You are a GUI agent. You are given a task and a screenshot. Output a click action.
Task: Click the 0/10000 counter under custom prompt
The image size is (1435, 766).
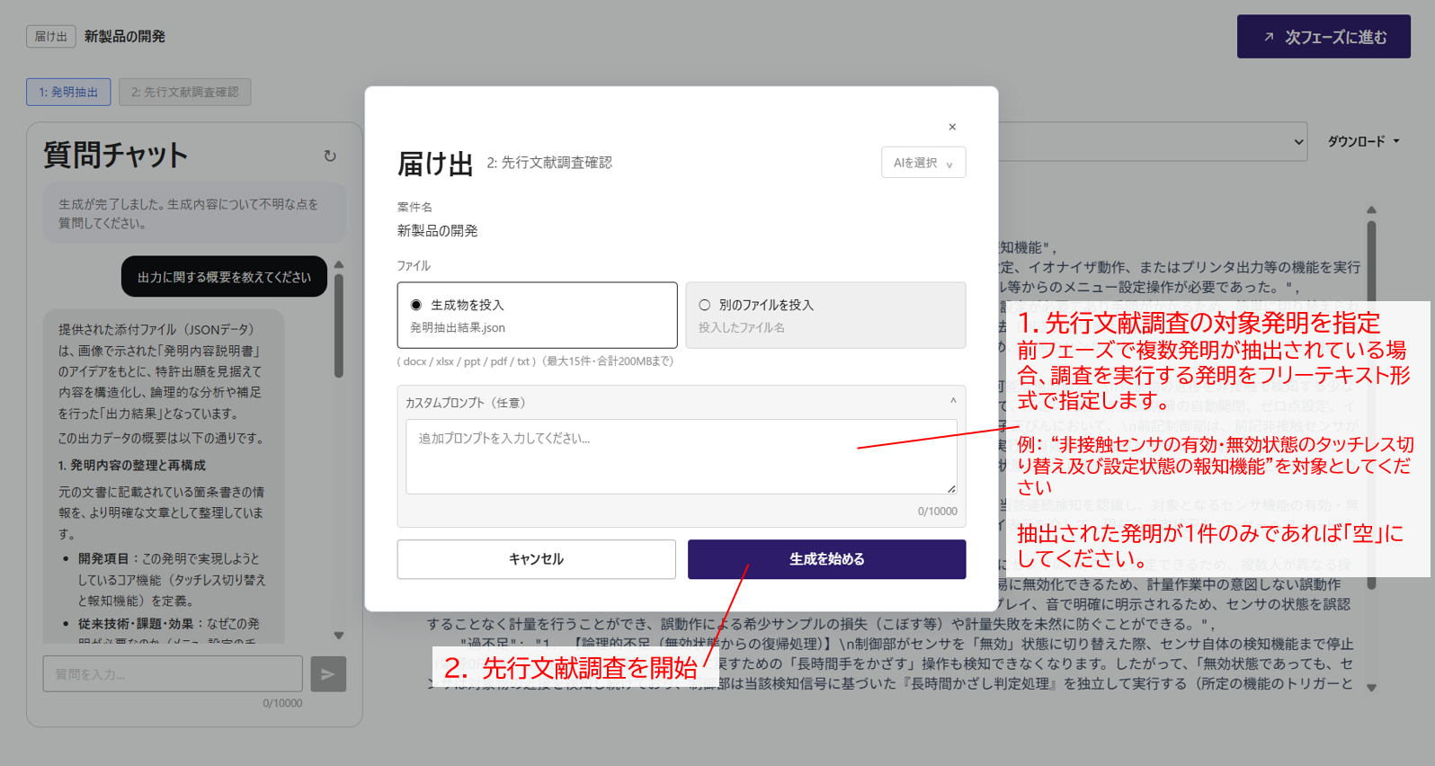(x=937, y=511)
